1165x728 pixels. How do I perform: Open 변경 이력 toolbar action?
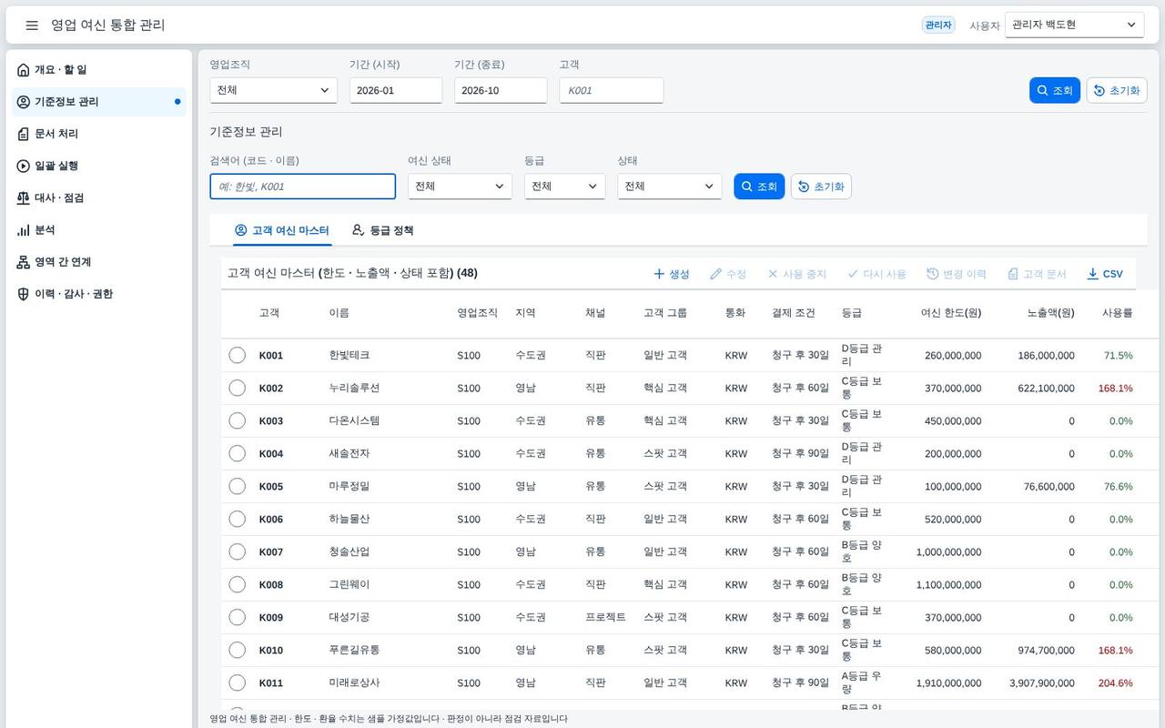tap(957, 274)
